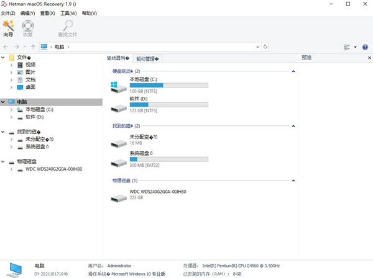
Task: Select 未分配空间 in the left tree
Action: tap(40, 139)
